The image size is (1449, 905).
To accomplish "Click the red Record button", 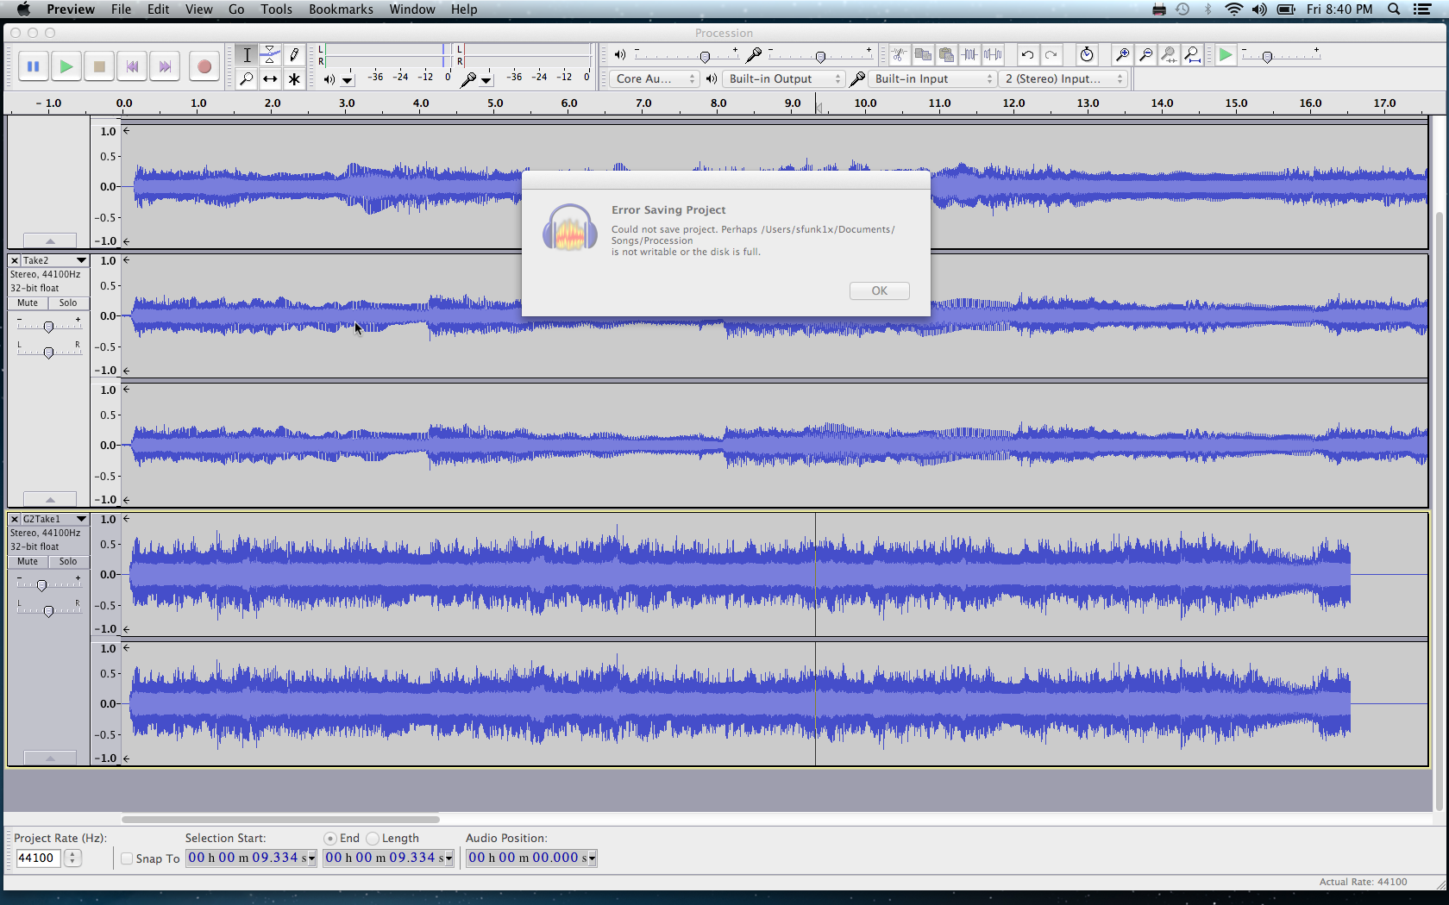I will click(204, 66).
